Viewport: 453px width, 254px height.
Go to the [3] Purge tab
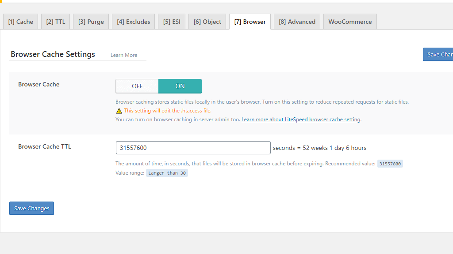[x=91, y=22]
